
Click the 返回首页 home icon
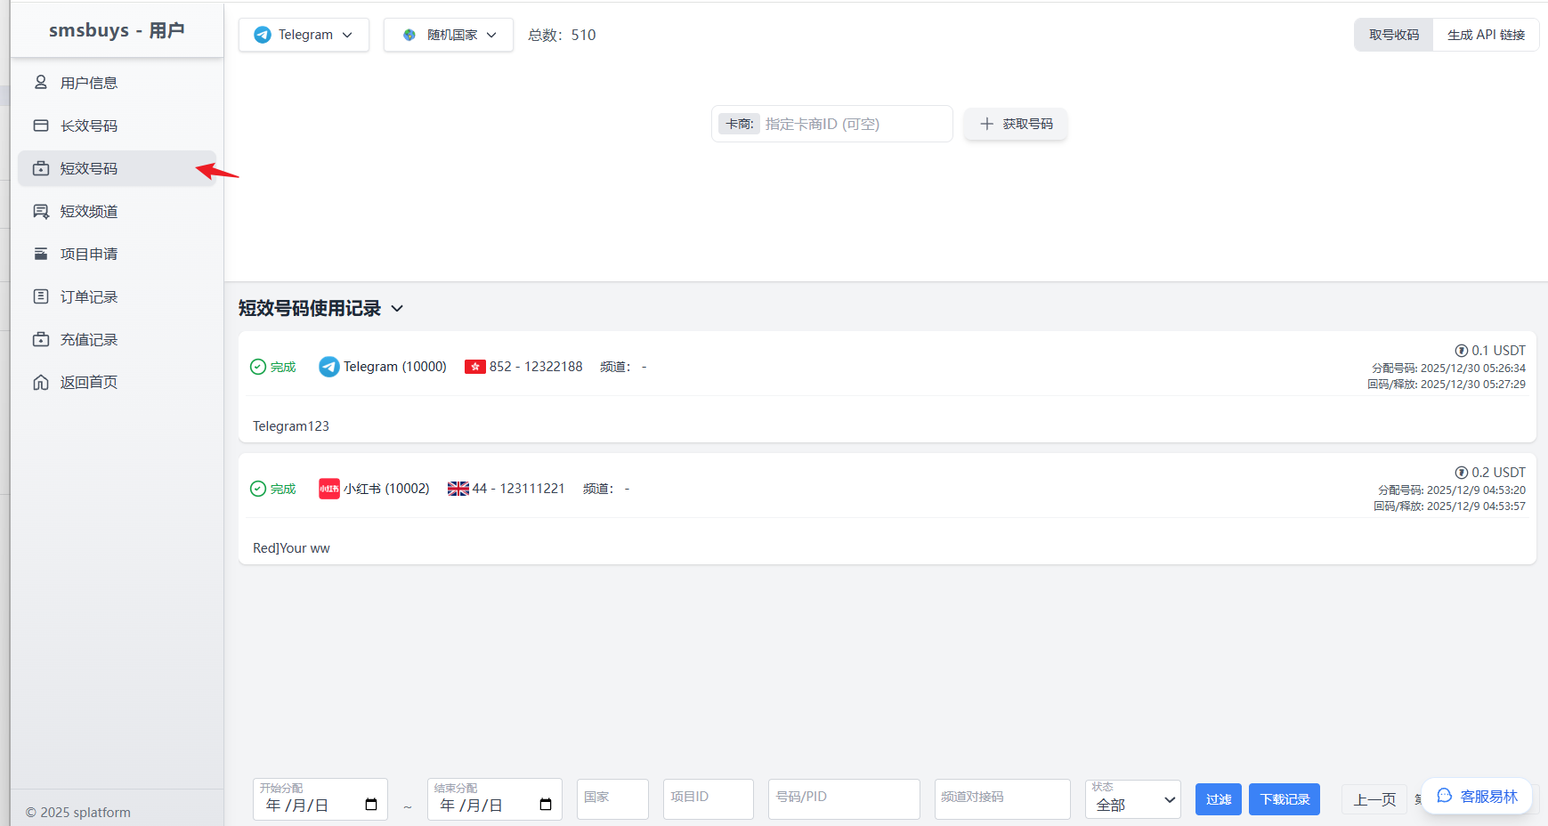pyautogui.click(x=41, y=382)
